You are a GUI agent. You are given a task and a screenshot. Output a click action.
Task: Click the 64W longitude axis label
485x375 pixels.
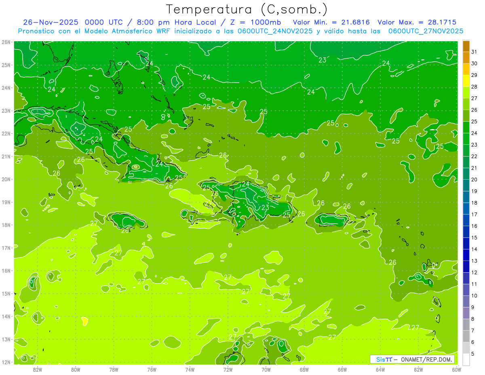coord(380,369)
